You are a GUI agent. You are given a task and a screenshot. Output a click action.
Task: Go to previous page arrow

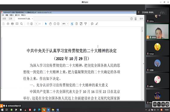pyautogui.click(x=28, y=24)
